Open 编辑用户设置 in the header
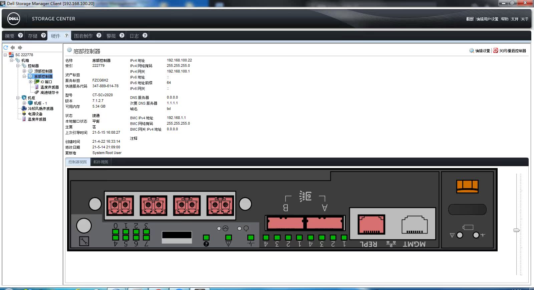Screen dimensions: 534x290 tap(487, 19)
